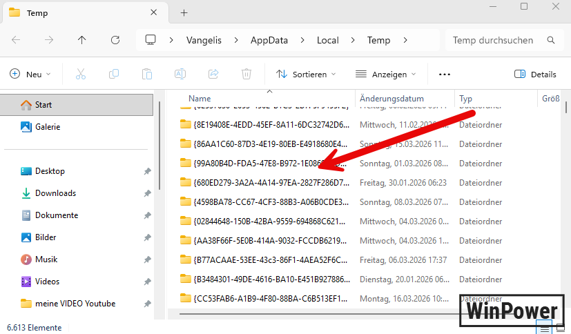Unpin Downloads using its pin icon
Viewport: 571px width, 334px height.
coord(147,193)
